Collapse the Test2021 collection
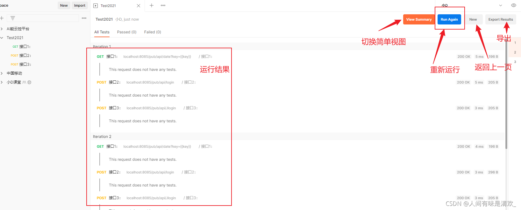The image size is (521, 210). click(2, 38)
